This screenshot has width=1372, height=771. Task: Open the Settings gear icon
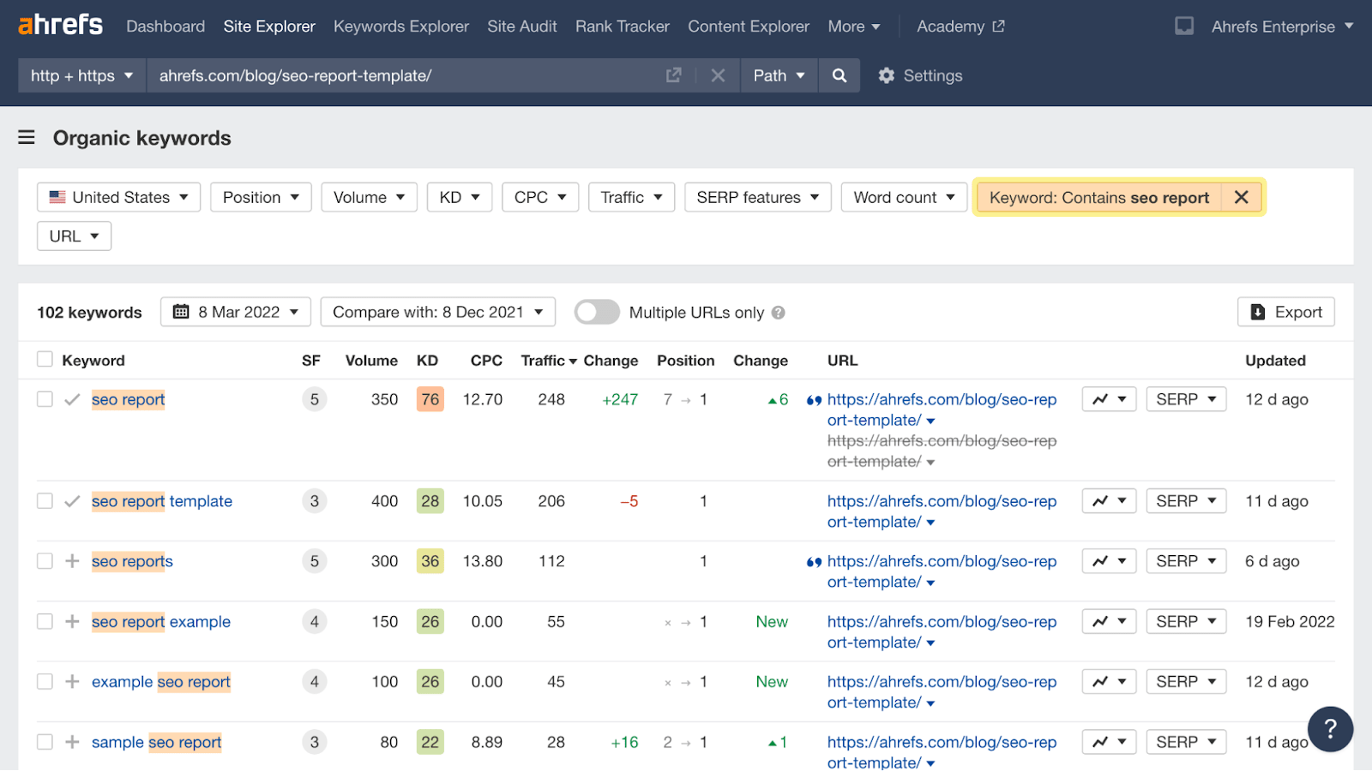point(887,75)
